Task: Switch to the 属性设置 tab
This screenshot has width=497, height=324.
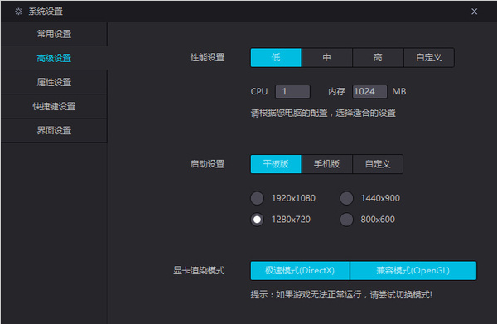Action: click(x=54, y=82)
